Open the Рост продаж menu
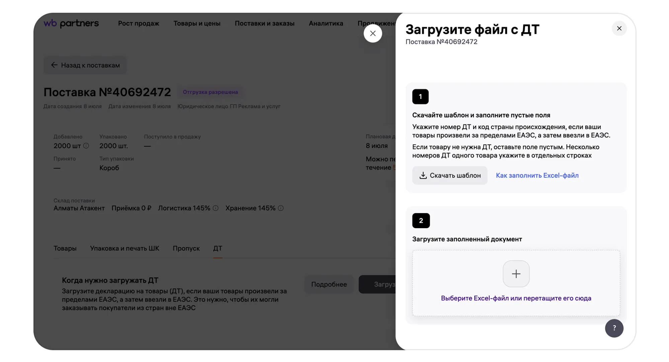The image size is (669, 362). tap(139, 23)
